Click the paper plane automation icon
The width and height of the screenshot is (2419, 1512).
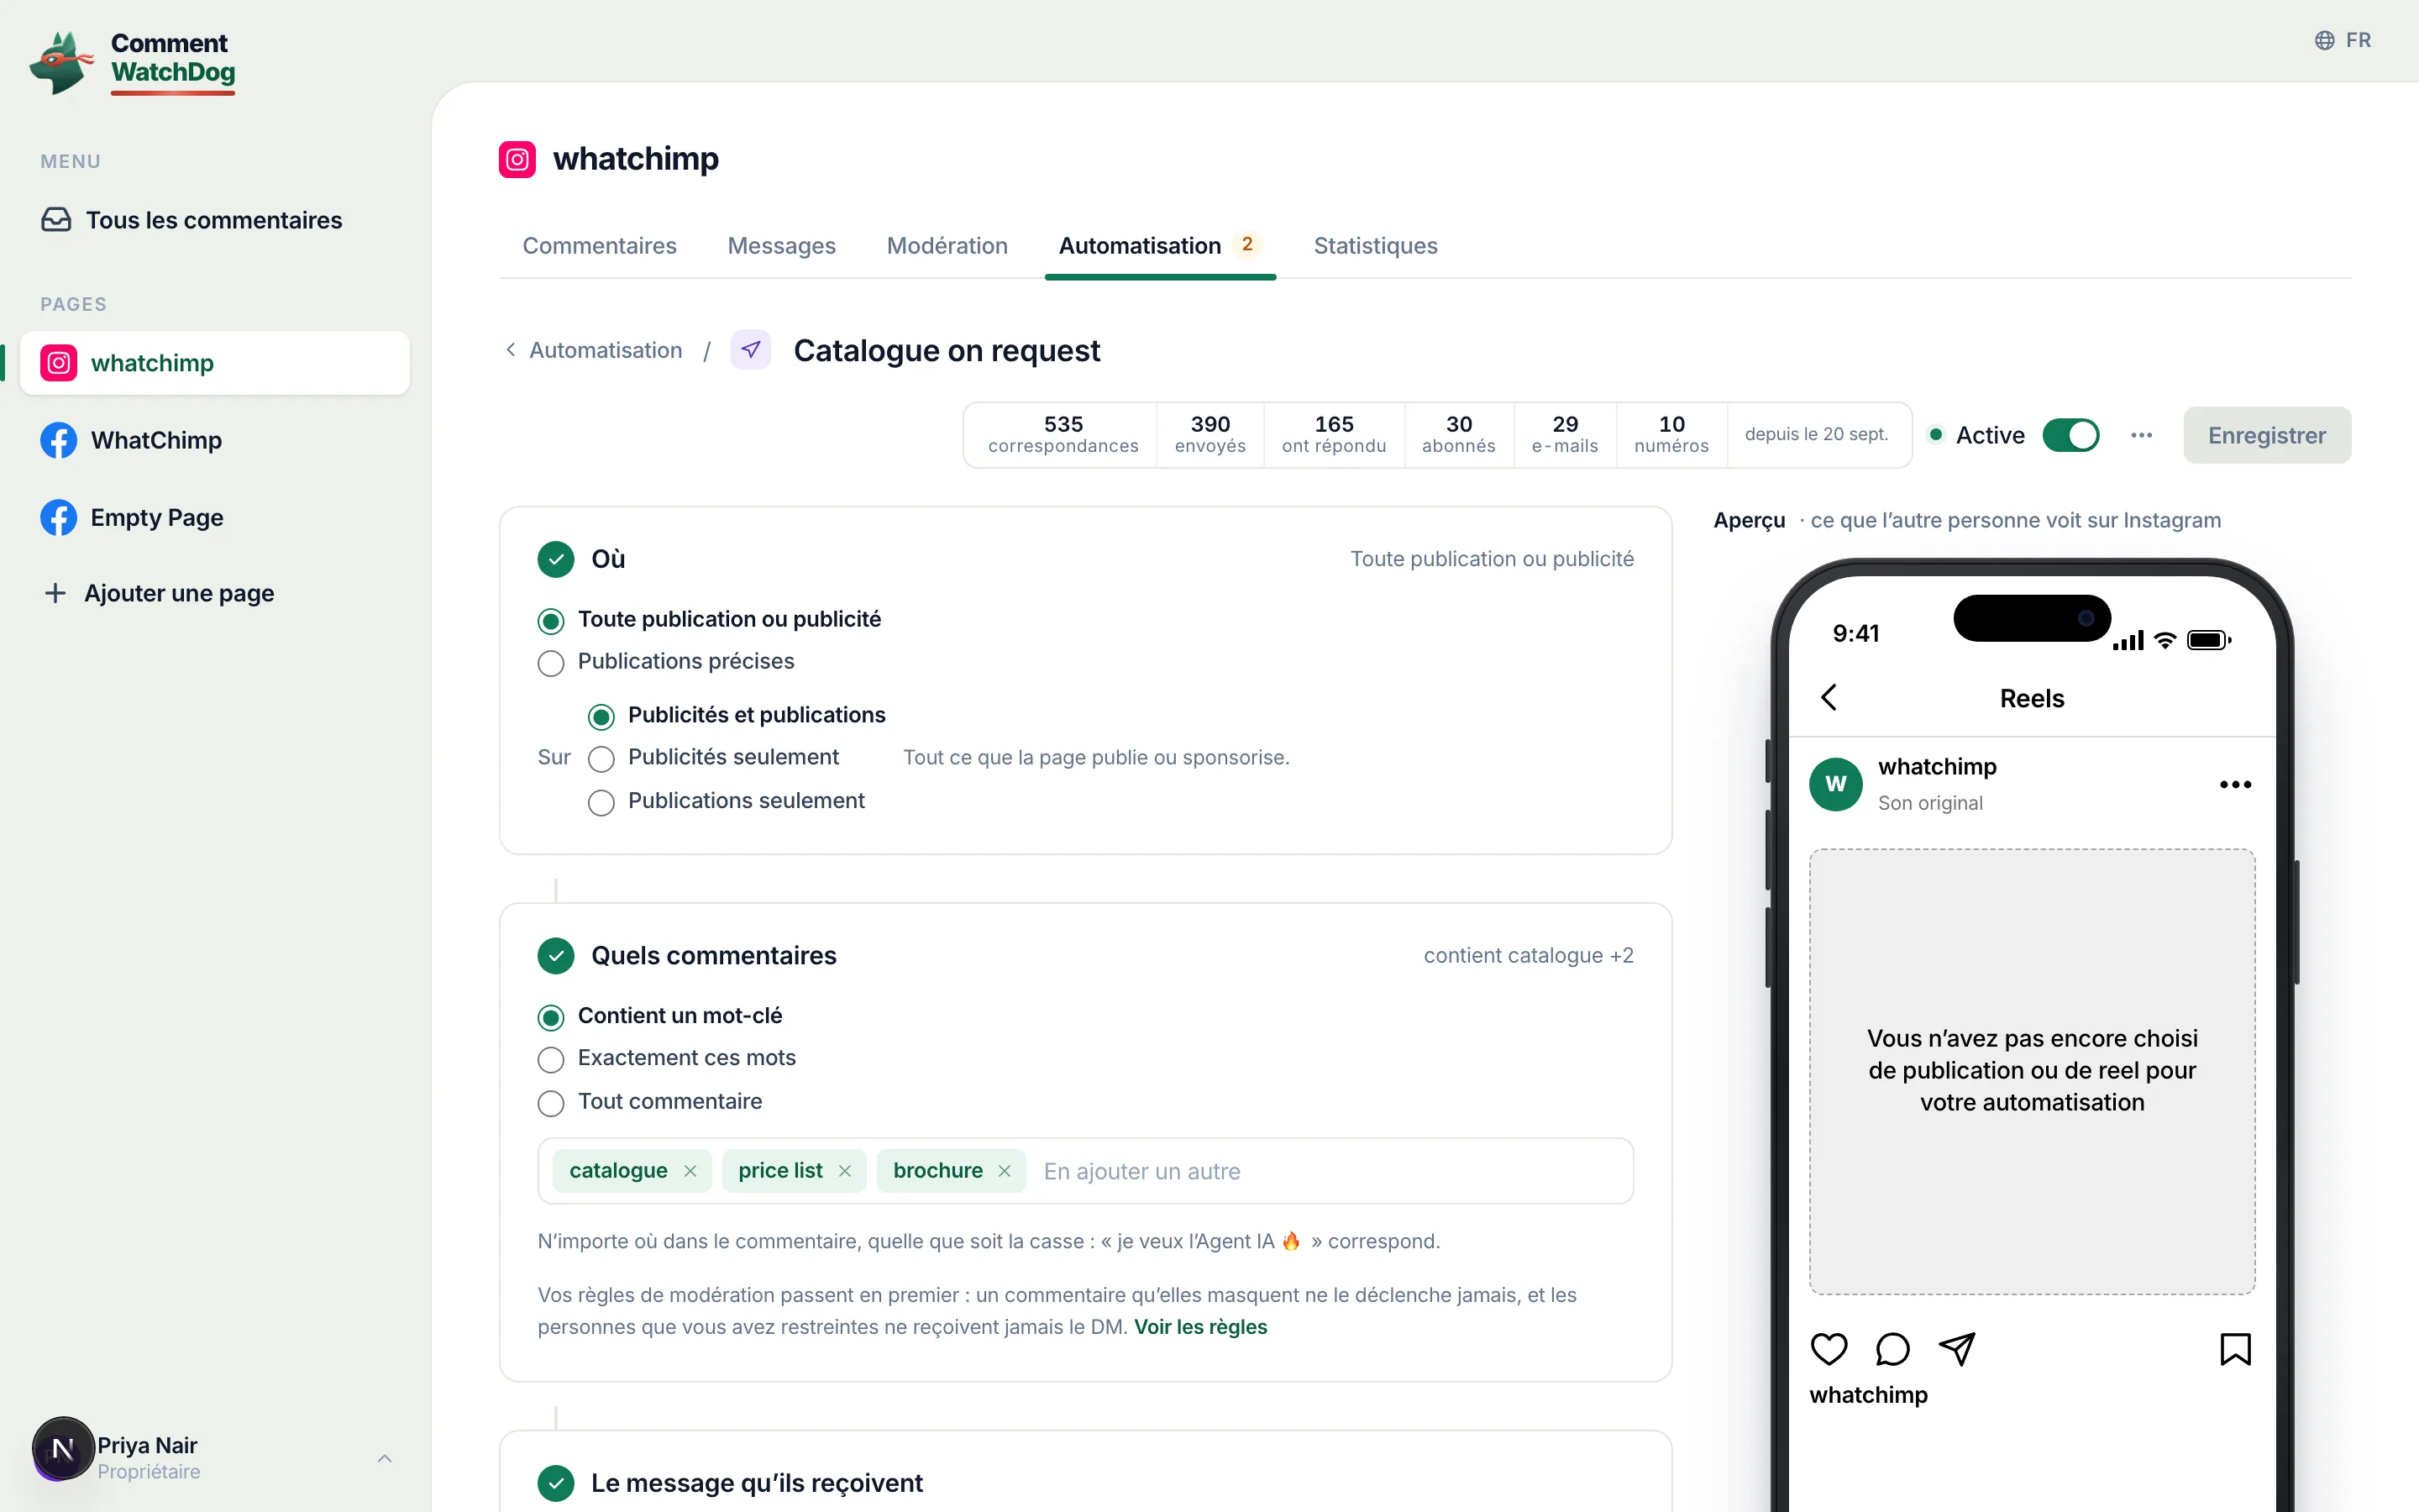(x=751, y=350)
